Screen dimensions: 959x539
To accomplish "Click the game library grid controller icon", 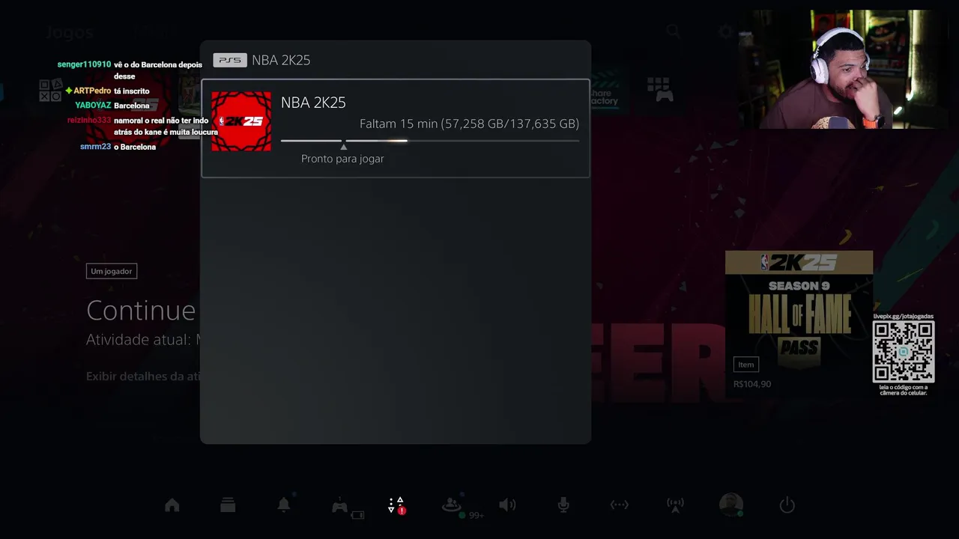I will point(661,90).
